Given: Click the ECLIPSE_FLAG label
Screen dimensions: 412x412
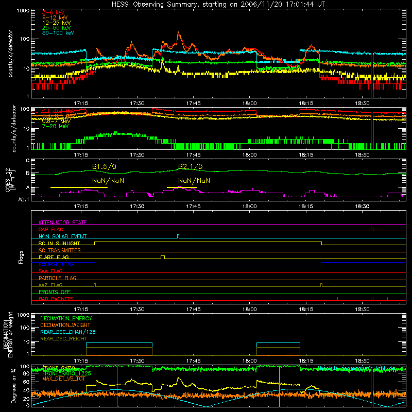Looking at the screenshot, I should 56,264.
